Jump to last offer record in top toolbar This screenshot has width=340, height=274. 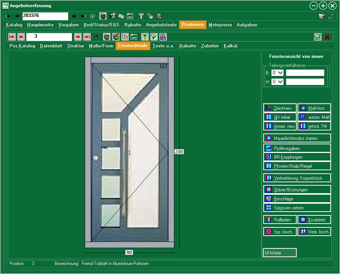[83, 16]
